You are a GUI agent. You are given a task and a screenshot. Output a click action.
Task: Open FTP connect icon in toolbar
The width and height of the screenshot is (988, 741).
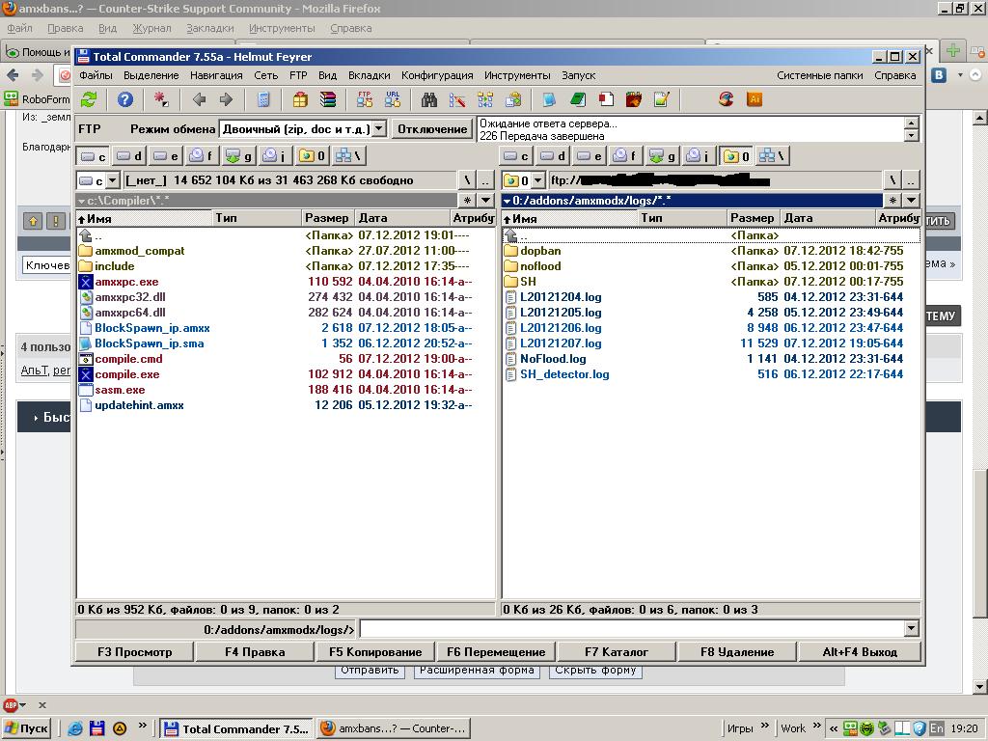tap(364, 99)
